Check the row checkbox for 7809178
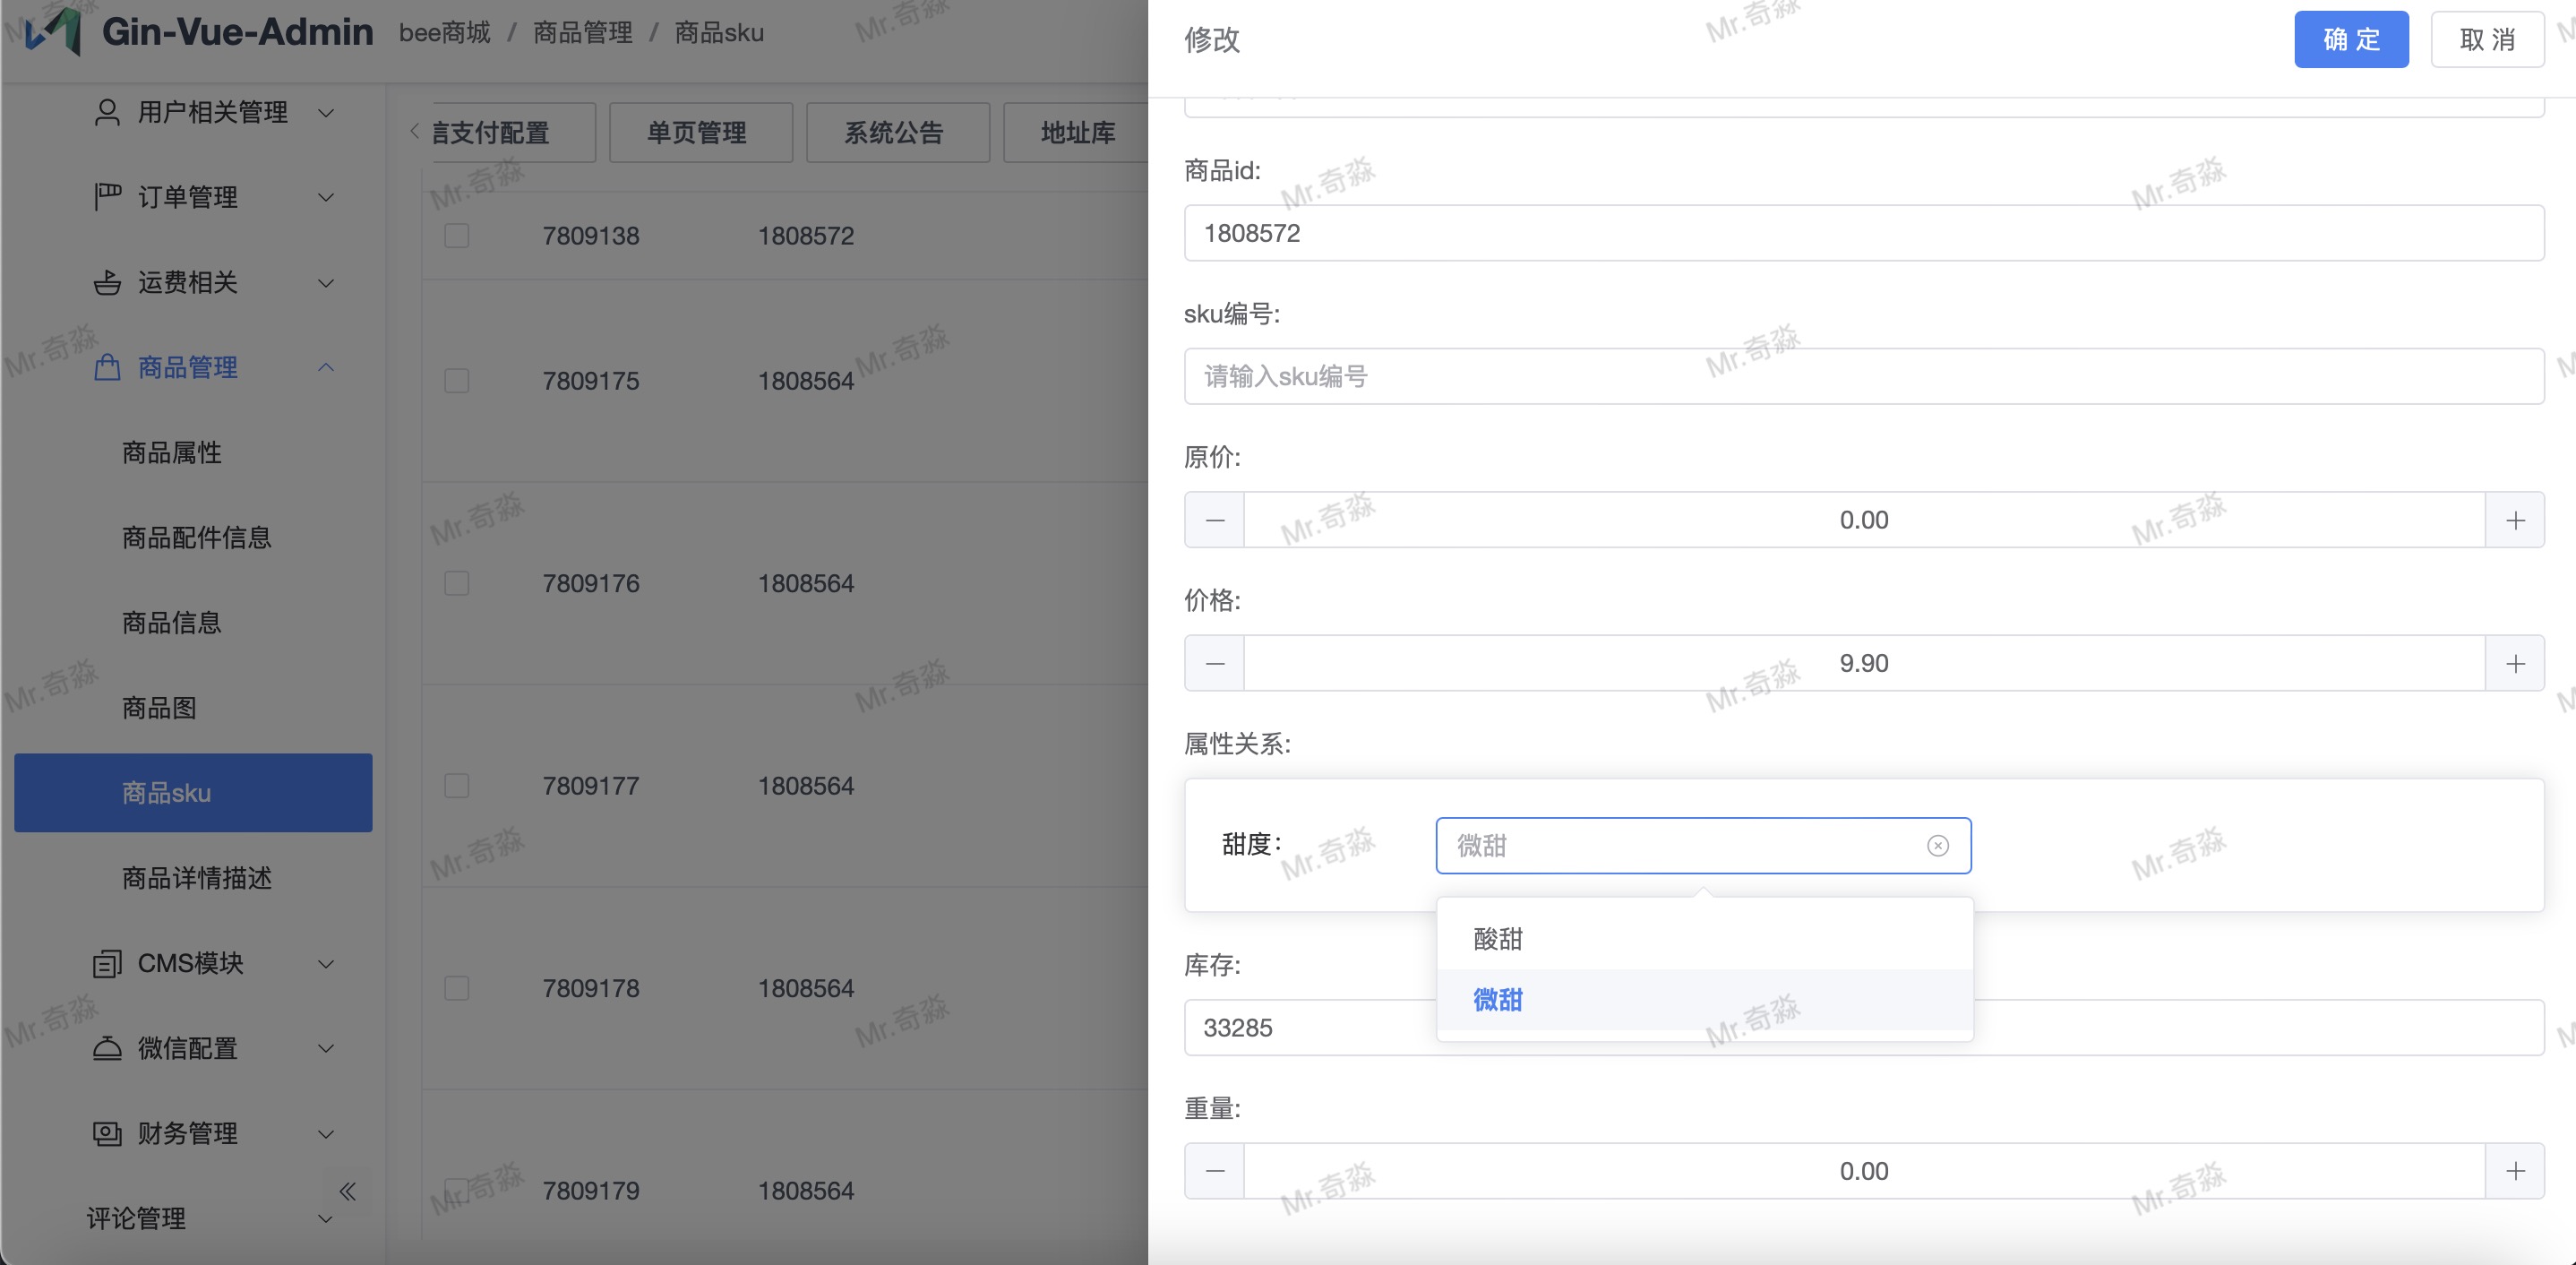The width and height of the screenshot is (2576, 1265). click(457, 988)
